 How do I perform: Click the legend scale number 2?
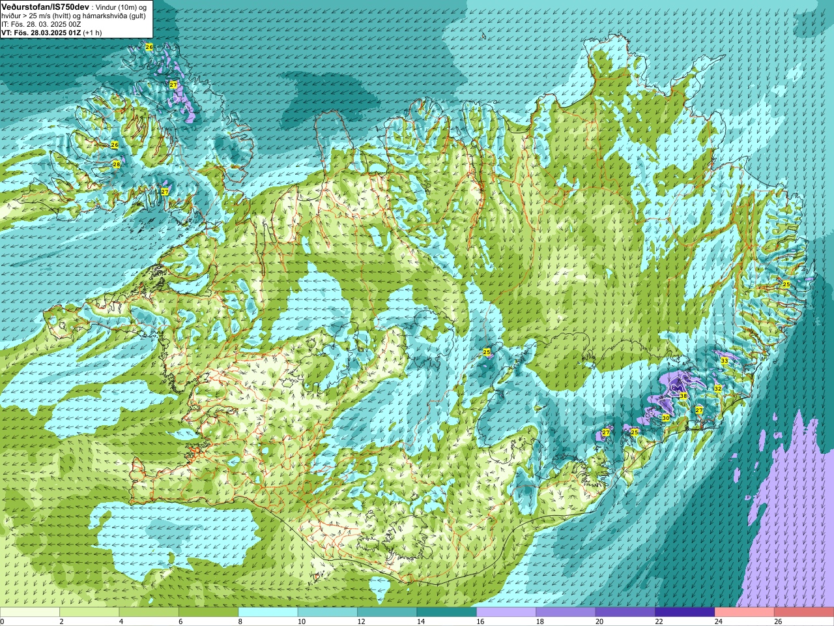tap(61, 621)
